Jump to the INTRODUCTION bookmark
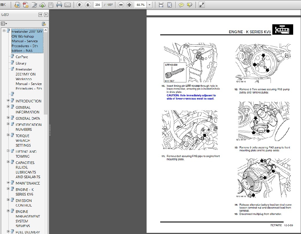Image resolution: width=301 pixels, height=234 pixels. (x=28, y=101)
